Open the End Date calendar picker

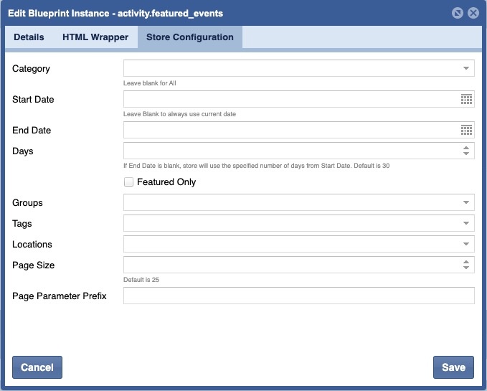tap(466, 130)
